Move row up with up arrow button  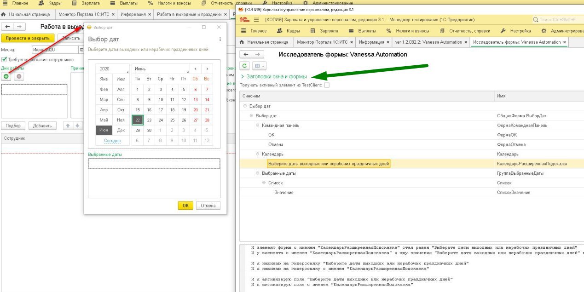click(67, 126)
